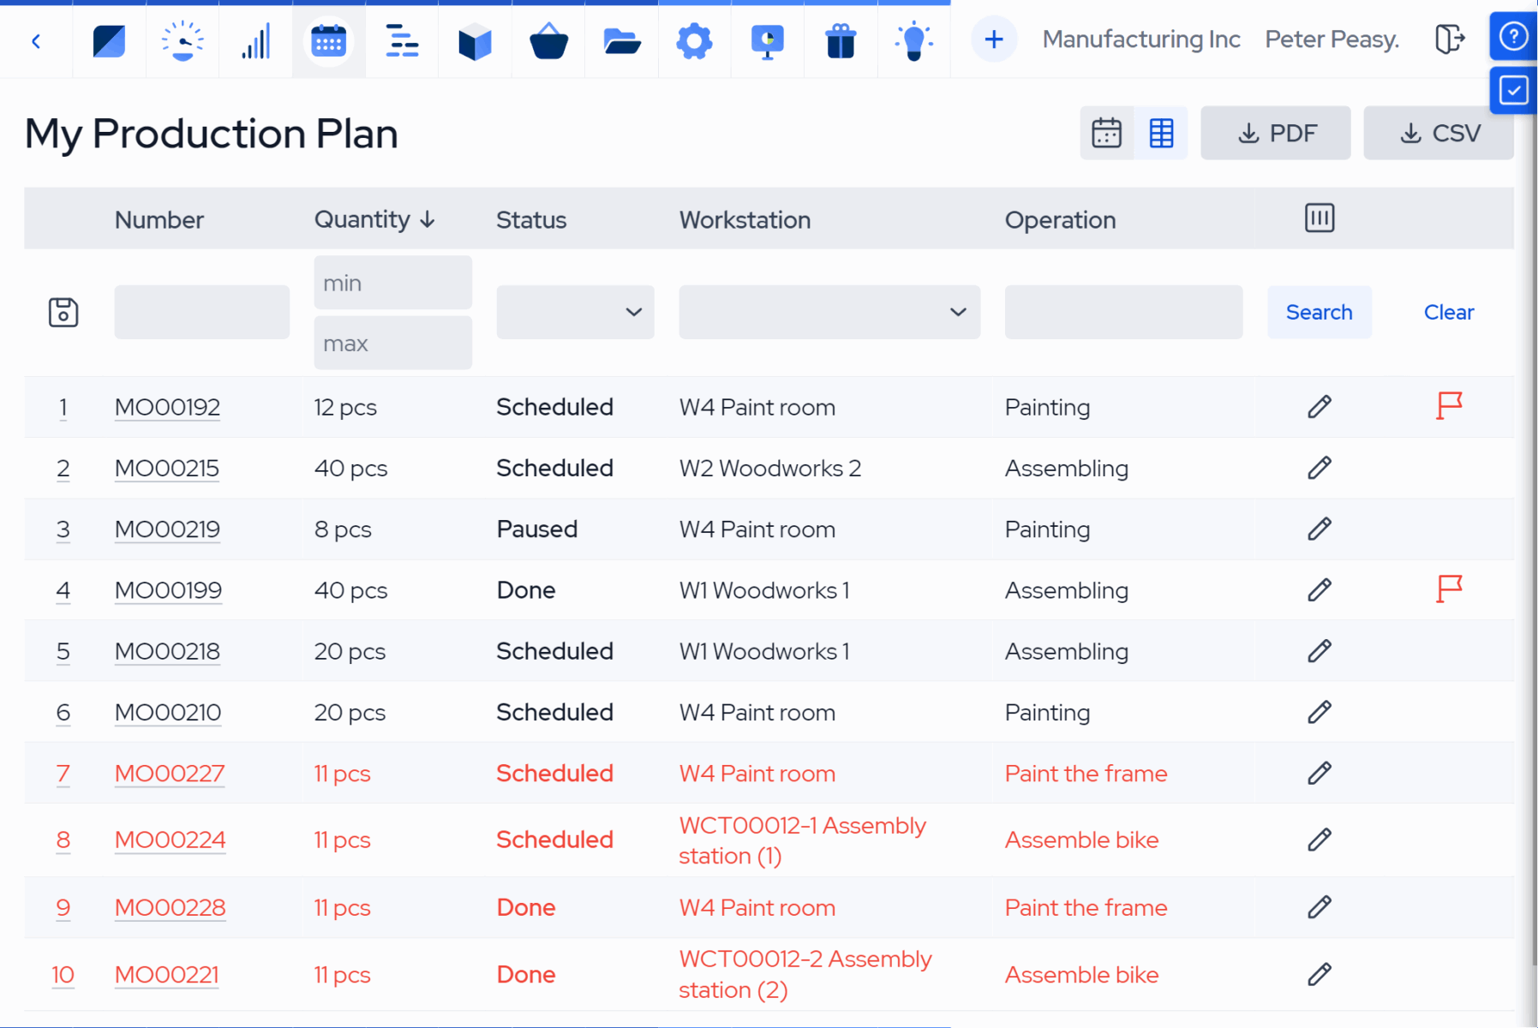1538x1028 pixels.
Task: Click the red flag on row MO00199
Action: click(1449, 589)
